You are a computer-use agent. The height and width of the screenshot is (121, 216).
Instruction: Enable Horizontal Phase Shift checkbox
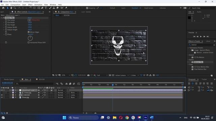click(29, 42)
